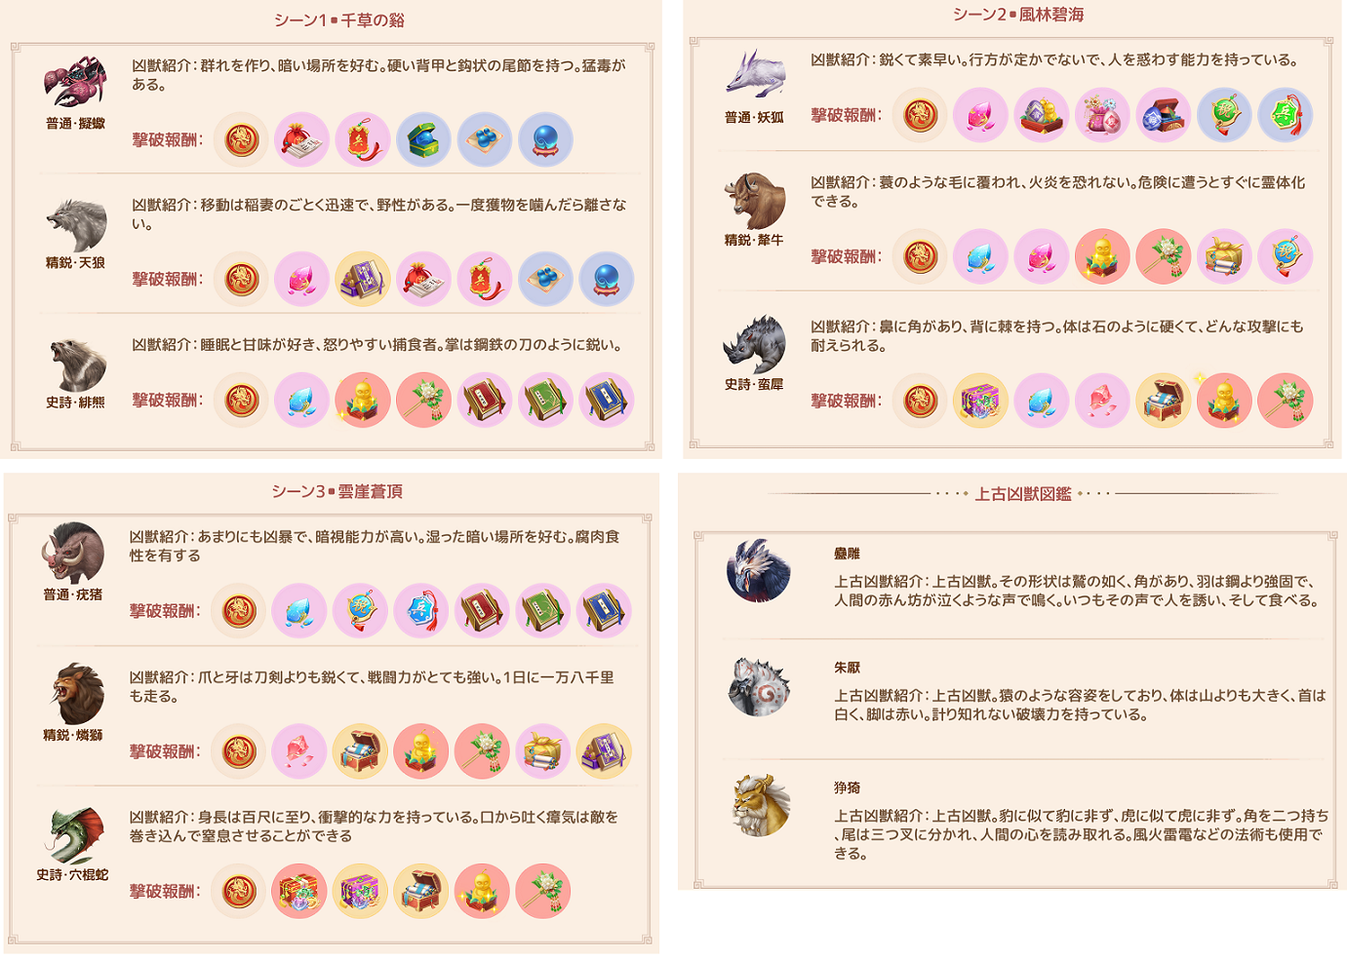This screenshot has width=1347, height=959.
Task: Select green treasure chest reward in 擬蠍 row
Action: click(x=423, y=139)
